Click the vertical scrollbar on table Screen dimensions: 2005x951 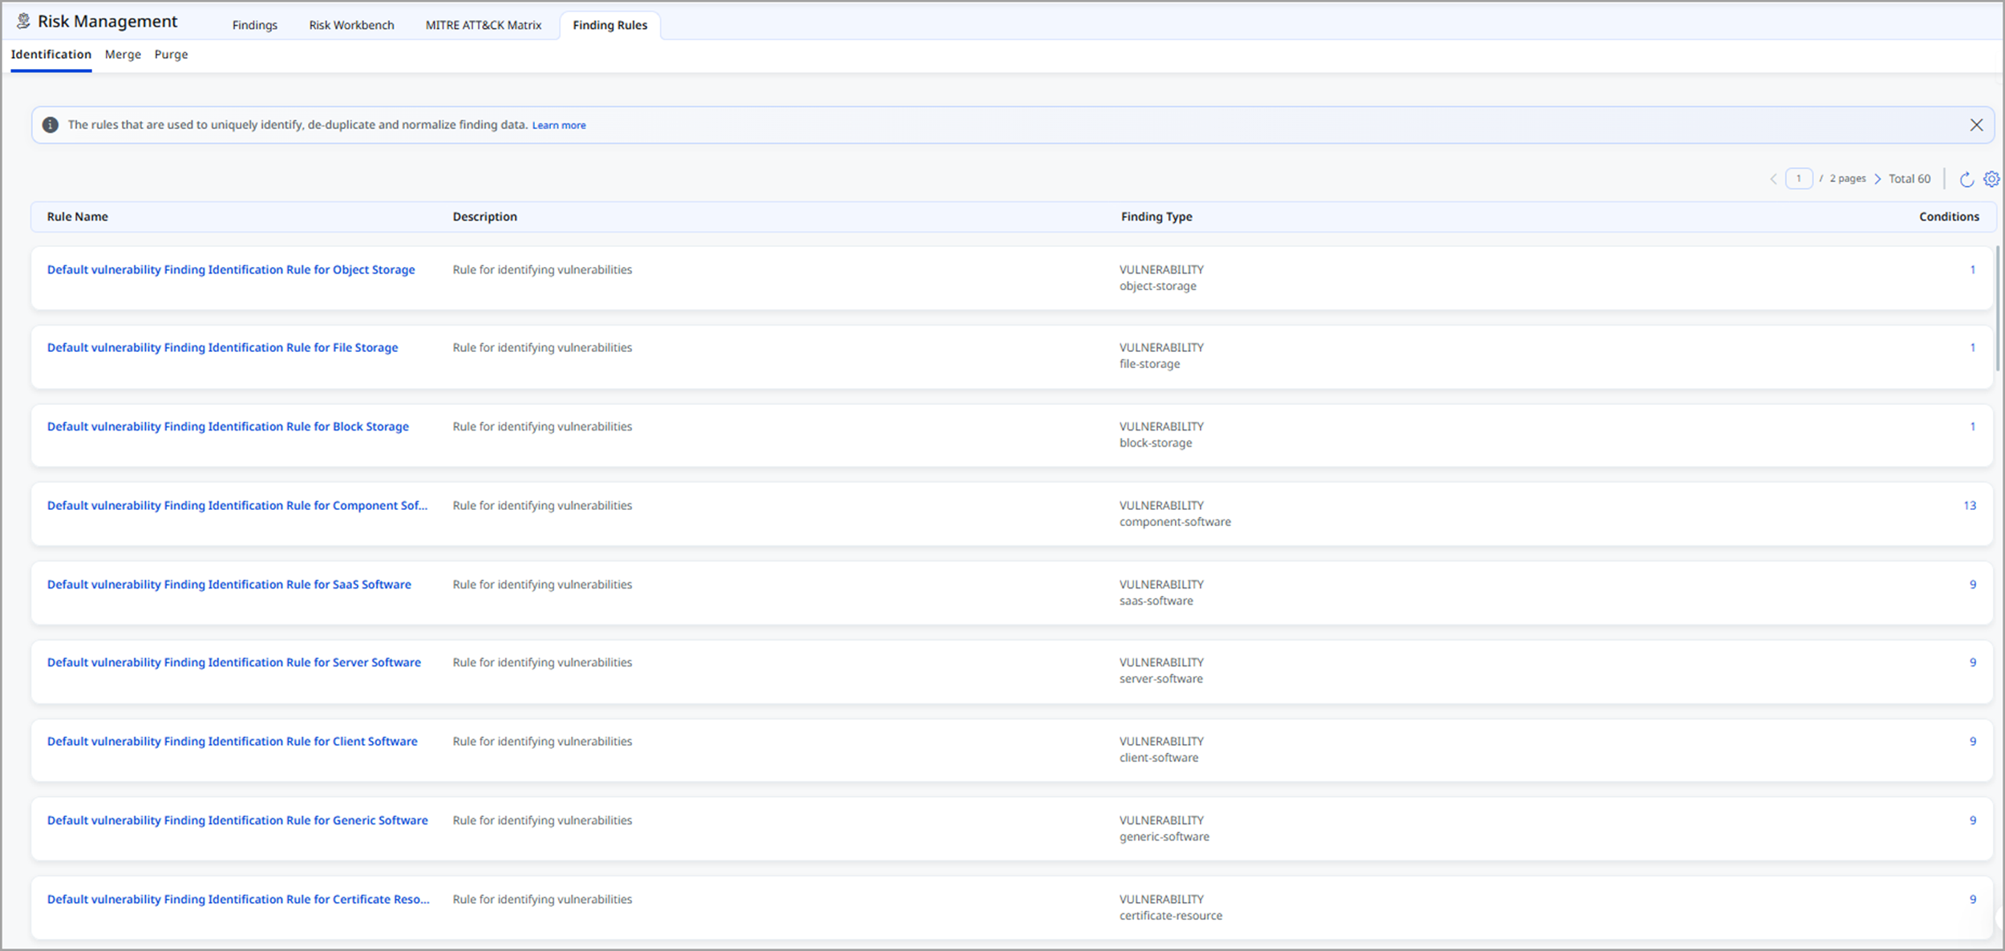click(1997, 309)
